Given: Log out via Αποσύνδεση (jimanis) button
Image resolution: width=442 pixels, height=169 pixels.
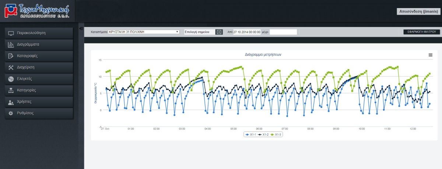Looking at the screenshot, I should pos(418,11).
